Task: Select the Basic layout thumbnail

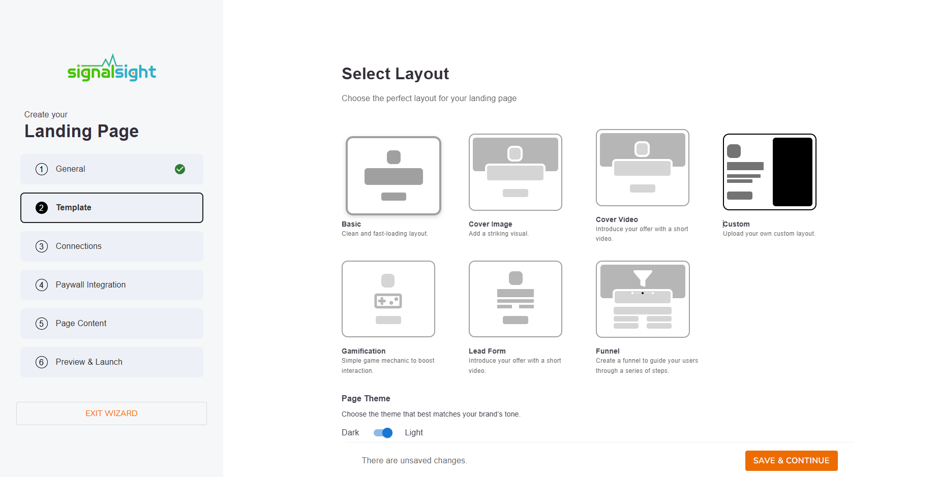Action: click(x=393, y=175)
